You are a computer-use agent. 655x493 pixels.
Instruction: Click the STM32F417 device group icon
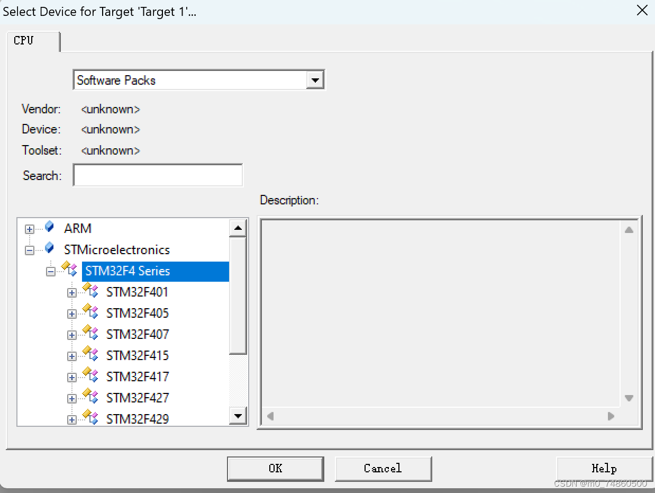(x=91, y=375)
